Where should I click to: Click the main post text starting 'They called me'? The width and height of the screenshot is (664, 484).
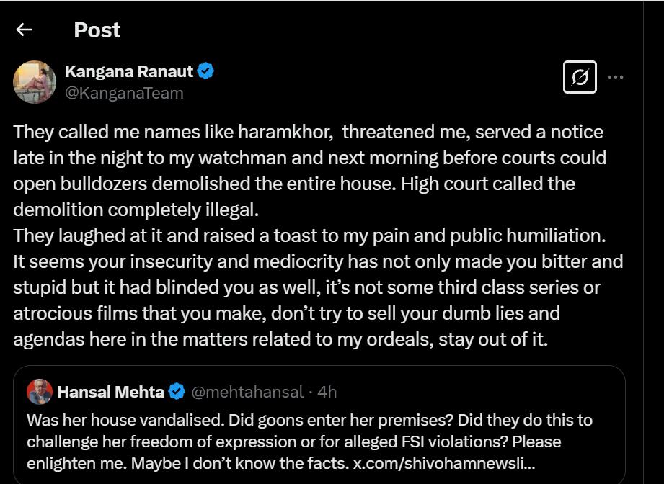click(318, 236)
